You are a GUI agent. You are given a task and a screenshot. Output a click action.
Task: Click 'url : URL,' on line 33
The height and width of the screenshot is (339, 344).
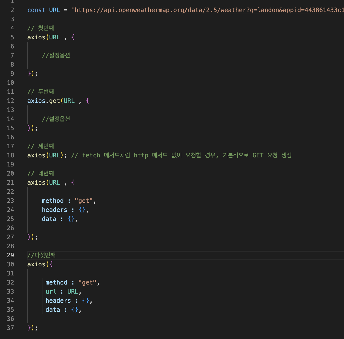pyautogui.click(x=63, y=291)
